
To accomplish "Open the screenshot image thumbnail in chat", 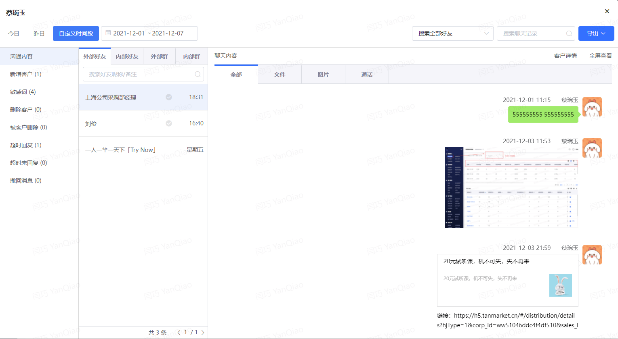I will (x=511, y=187).
